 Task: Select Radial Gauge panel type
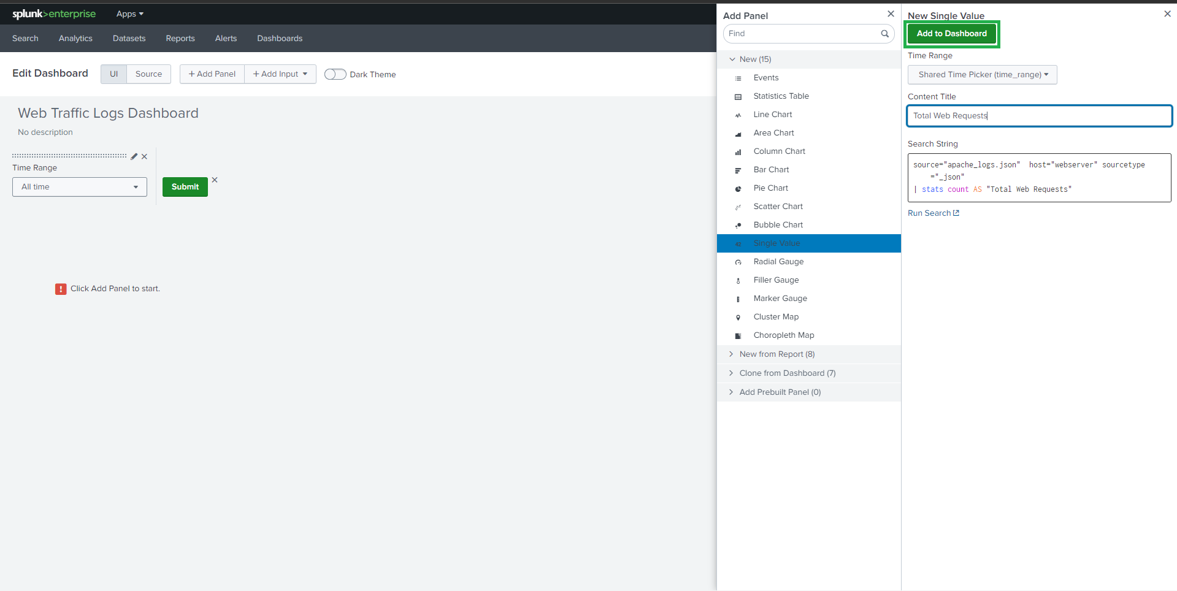point(809,262)
